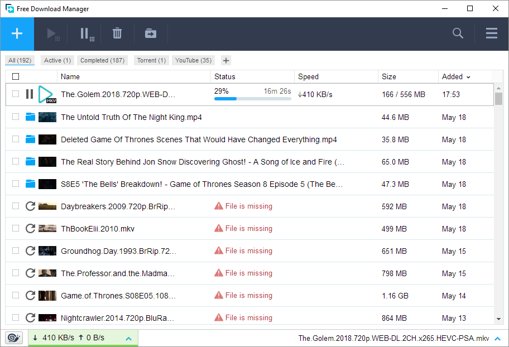The width and height of the screenshot is (509, 347).
Task: Toggle the select-all checkbox in header
Action: (x=16, y=76)
